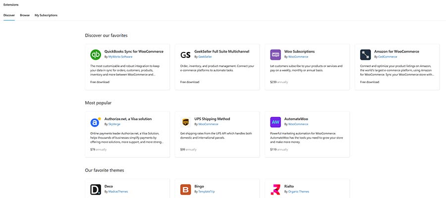The image size is (446, 198).
Task: Open the Bingo theme title
Action: (199, 187)
